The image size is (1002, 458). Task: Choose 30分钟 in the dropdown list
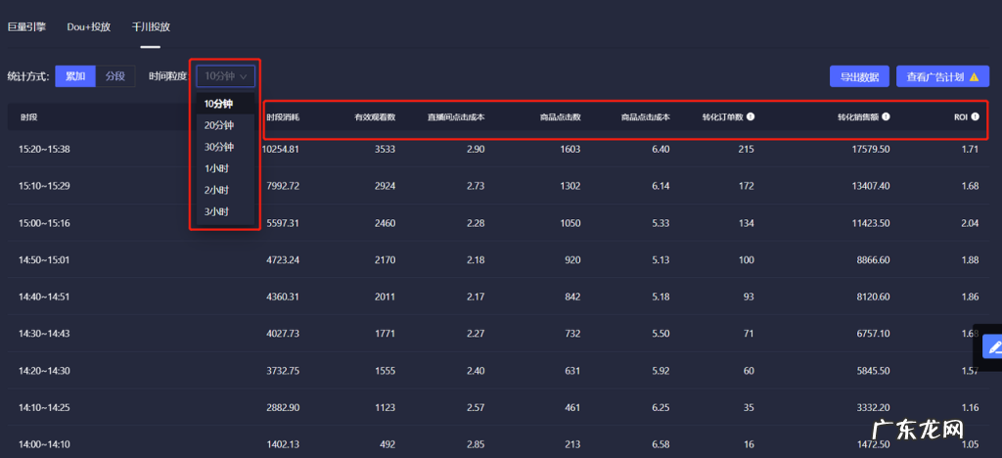click(218, 147)
